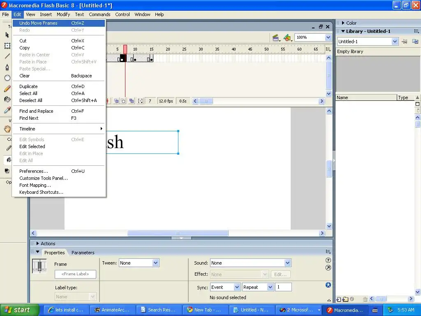This screenshot has width=421, height=316.
Task: Choose Edit Selected menu item
Action: [58, 146]
